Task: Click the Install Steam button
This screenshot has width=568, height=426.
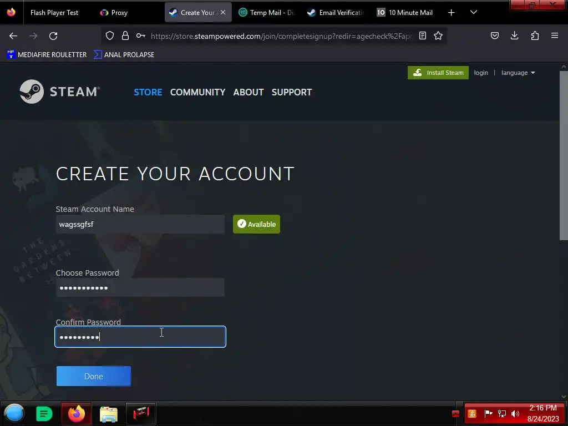Action: pos(438,73)
